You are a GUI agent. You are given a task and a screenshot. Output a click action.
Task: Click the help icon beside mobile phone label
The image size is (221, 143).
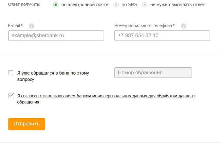tap(184, 26)
